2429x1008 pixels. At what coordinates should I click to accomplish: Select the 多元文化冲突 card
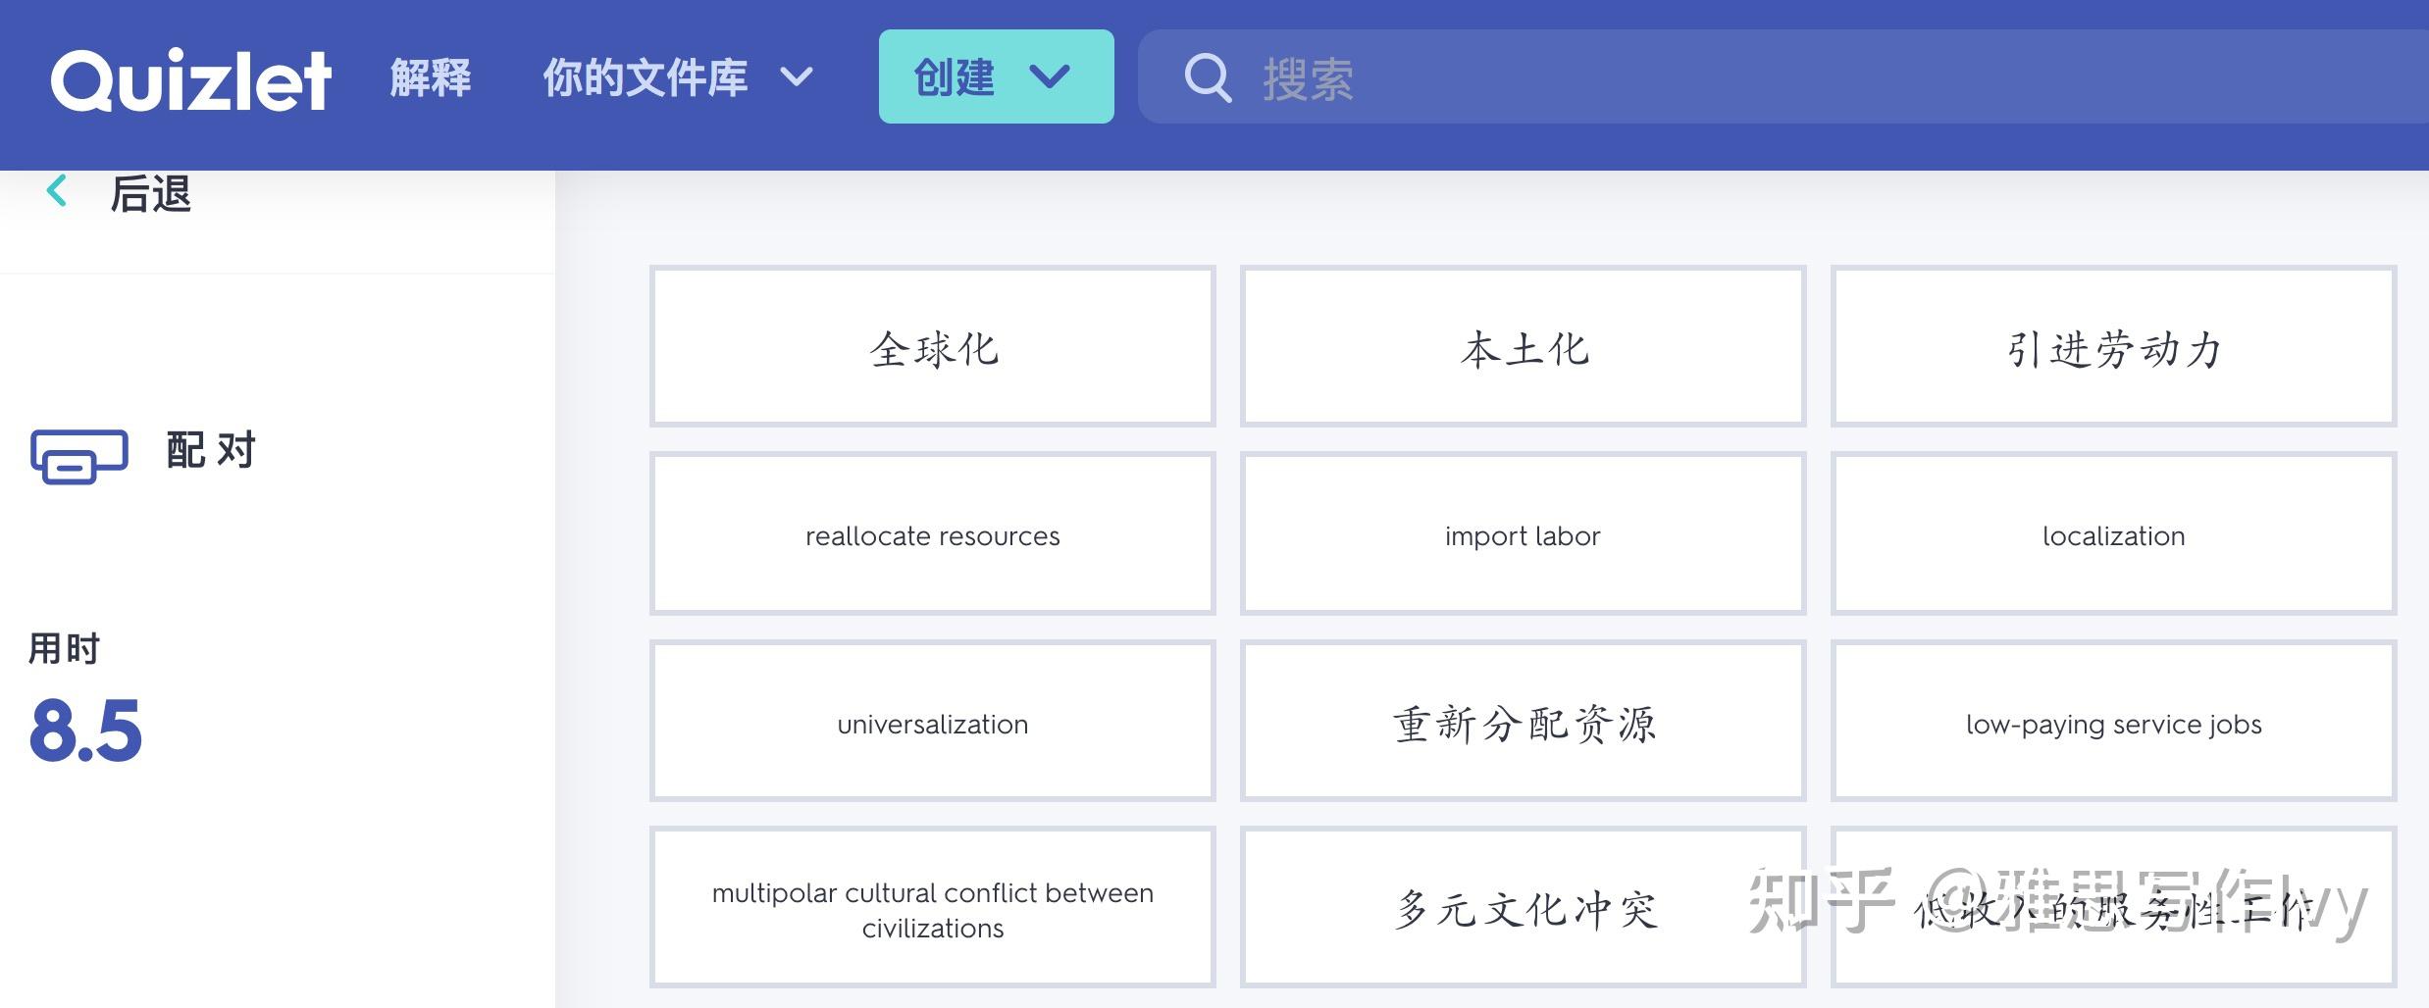pyautogui.click(x=1523, y=908)
